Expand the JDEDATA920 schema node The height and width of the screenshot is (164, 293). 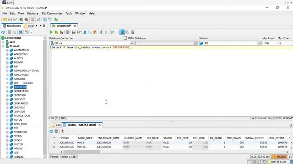tap(7, 91)
